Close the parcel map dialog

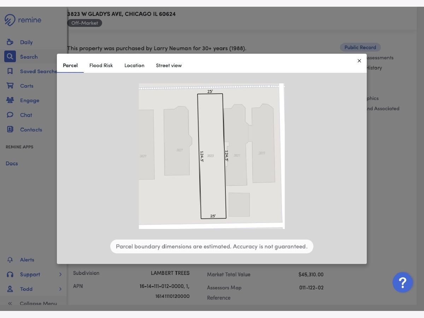[x=359, y=61]
